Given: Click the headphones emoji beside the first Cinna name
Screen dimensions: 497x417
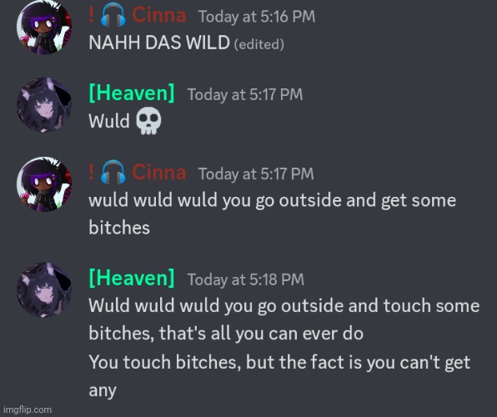Looking at the screenshot, I should pyautogui.click(x=113, y=14).
